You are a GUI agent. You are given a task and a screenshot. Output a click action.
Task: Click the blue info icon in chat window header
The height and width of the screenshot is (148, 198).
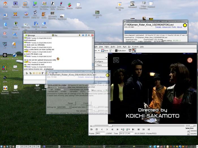point(83,35)
